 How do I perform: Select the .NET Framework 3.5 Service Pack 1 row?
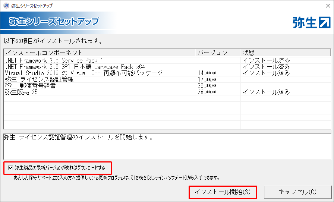pos(167,60)
